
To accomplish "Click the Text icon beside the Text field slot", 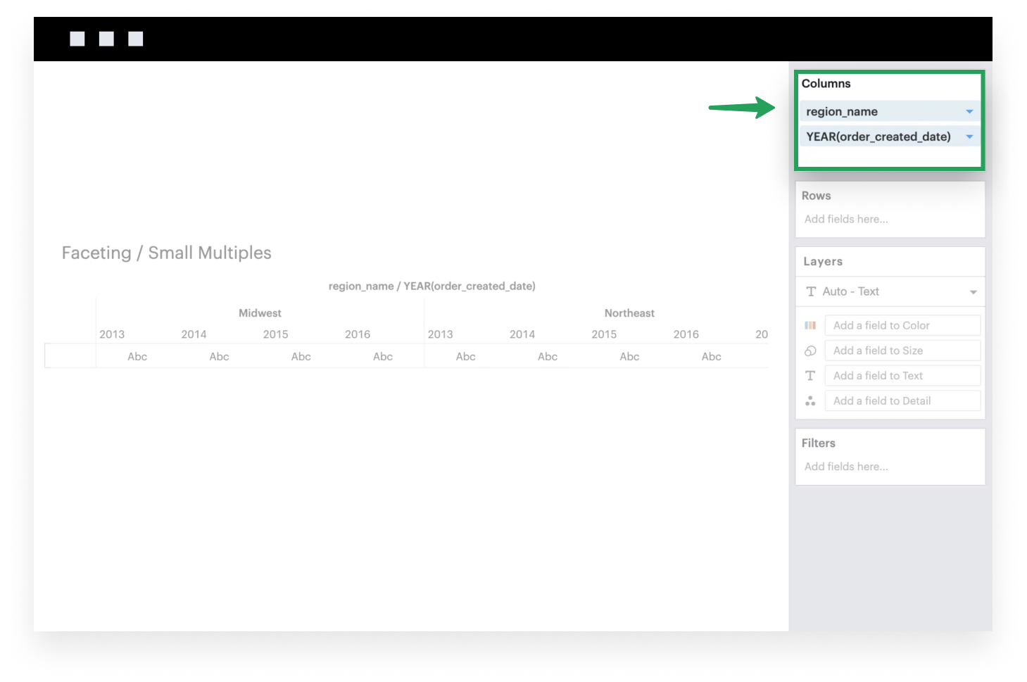I will point(810,376).
